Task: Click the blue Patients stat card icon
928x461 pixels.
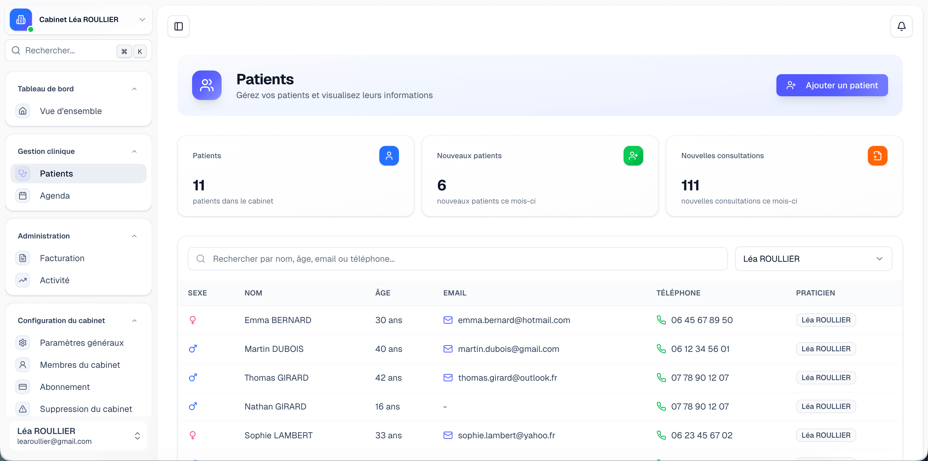Action: coord(389,155)
